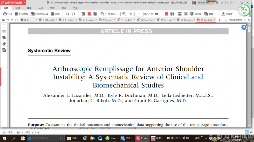Expand the background (背景) dropdown
Viewport: 254px width, 142px height.
point(215,14)
